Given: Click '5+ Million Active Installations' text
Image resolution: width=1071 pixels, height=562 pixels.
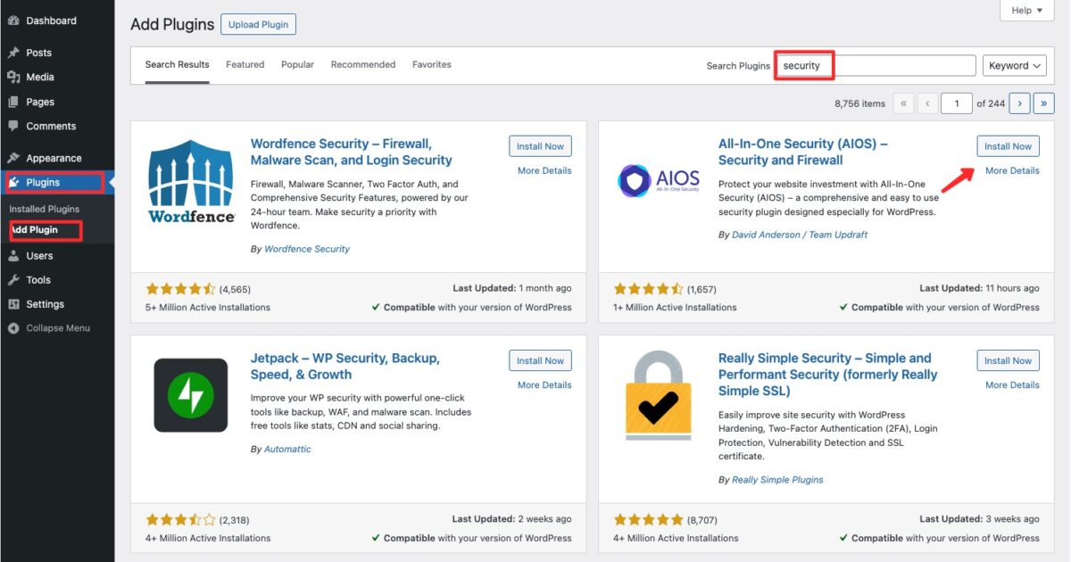Looking at the screenshot, I should [x=208, y=307].
